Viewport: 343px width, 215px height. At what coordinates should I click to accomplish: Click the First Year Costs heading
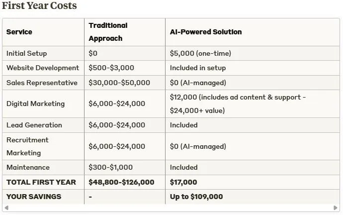(x=39, y=5)
